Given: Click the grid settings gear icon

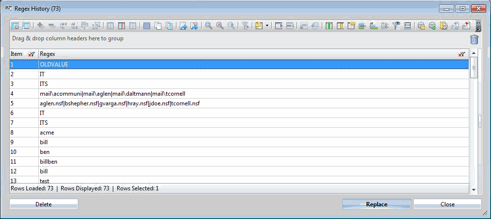Looking at the screenshot, I should click(x=15, y=26).
